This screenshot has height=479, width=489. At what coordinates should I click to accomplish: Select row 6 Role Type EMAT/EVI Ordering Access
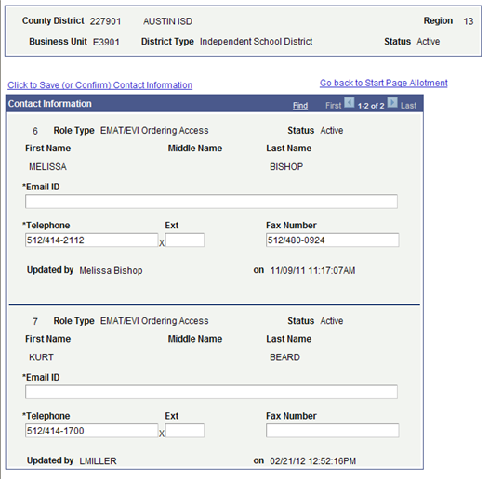pyautogui.click(x=154, y=131)
